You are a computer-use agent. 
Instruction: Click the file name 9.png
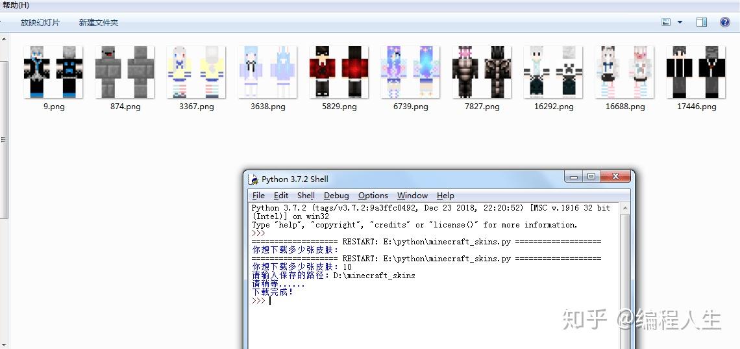[x=54, y=107]
